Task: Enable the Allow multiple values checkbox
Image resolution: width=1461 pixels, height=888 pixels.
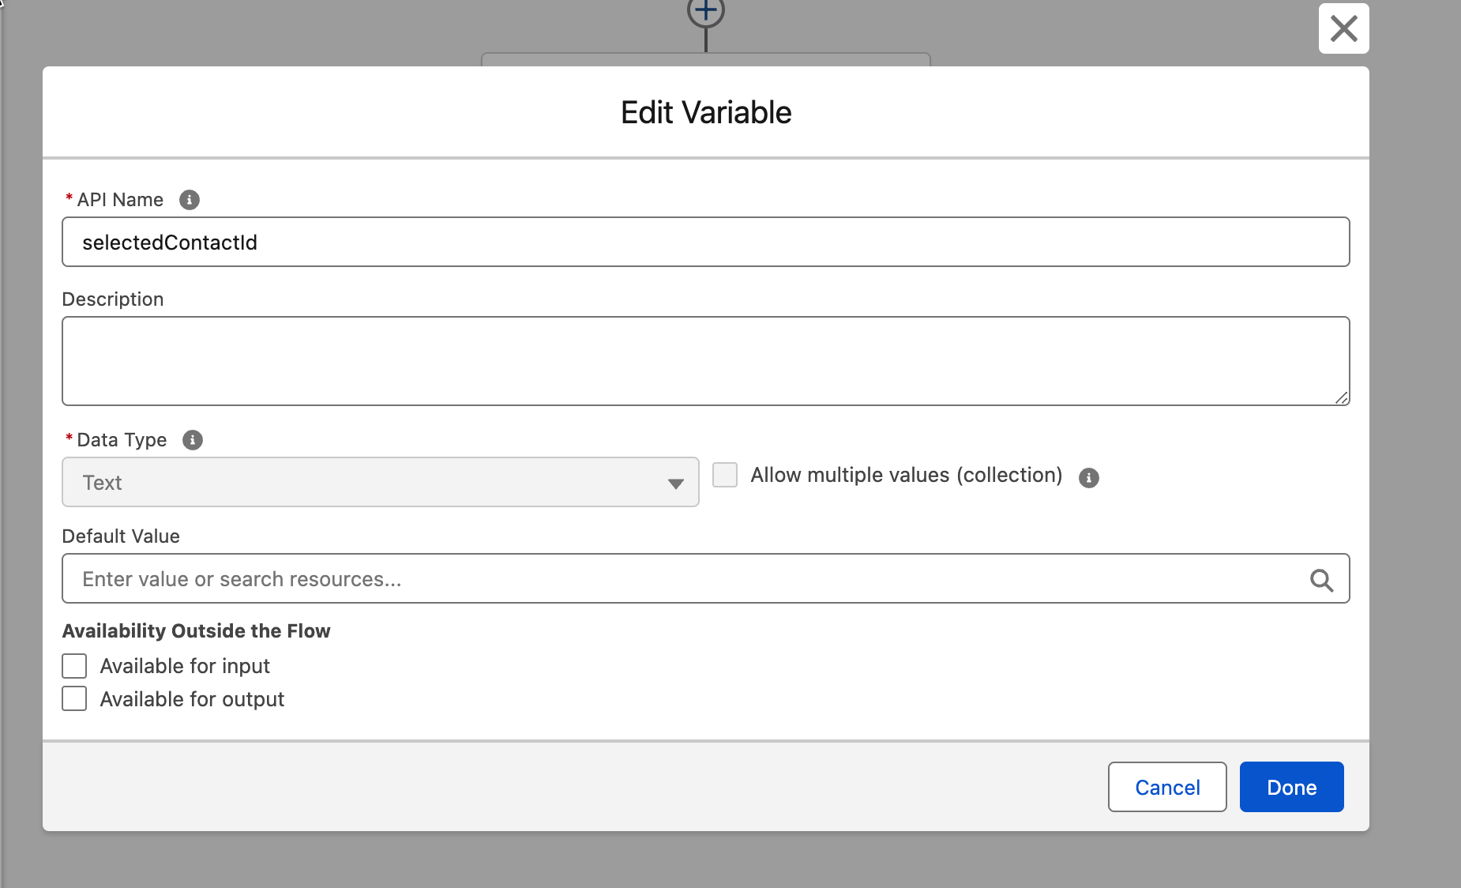Action: [725, 475]
